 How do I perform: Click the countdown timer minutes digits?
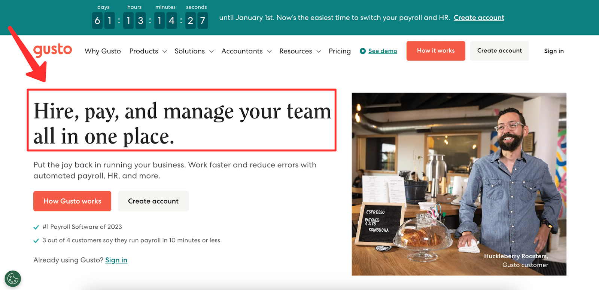[165, 21]
